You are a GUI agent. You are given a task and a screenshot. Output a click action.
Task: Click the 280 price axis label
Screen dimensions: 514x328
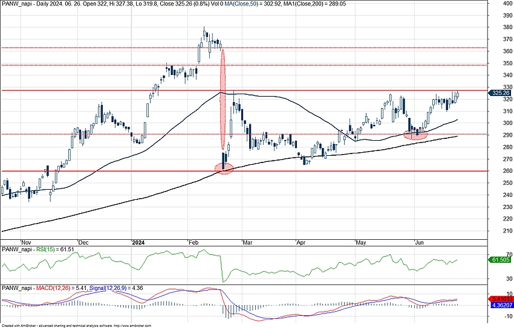point(508,147)
